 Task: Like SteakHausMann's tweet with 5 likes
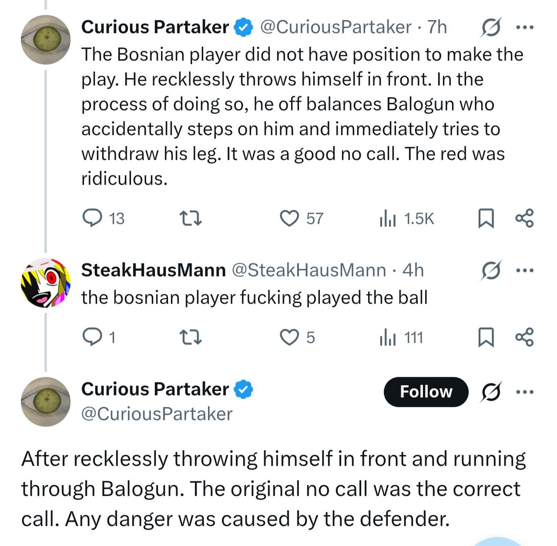(x=297, y=337)
